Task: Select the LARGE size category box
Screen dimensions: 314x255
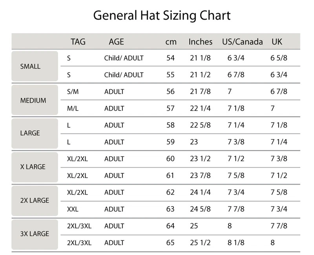Action: coord(35,134)
